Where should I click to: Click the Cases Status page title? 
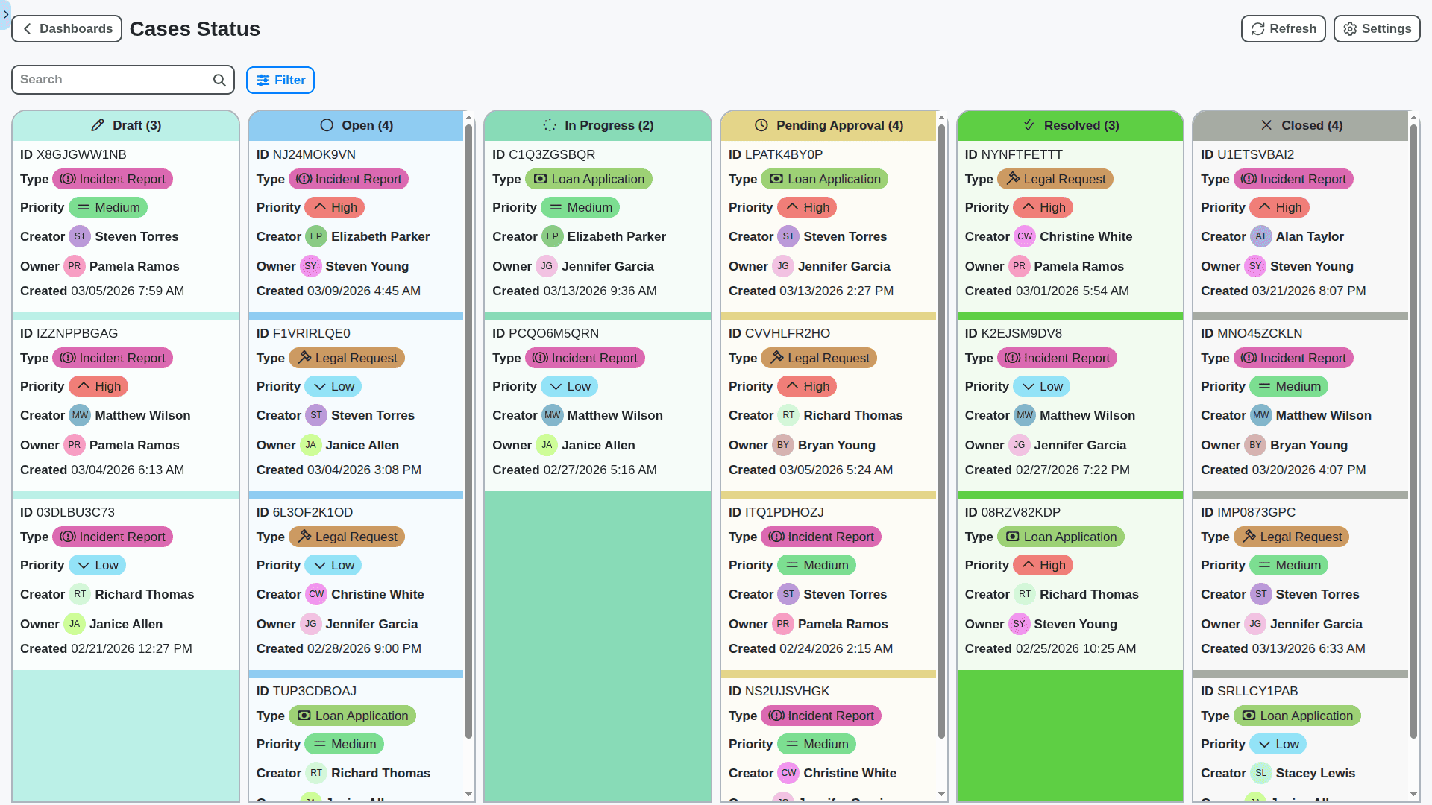coord(195,28)
